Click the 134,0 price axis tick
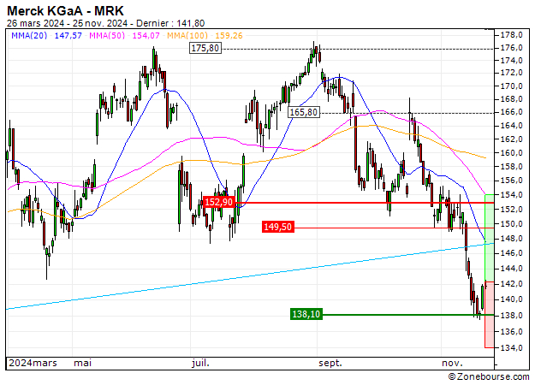The image size is (535, 385). (512, 348)
